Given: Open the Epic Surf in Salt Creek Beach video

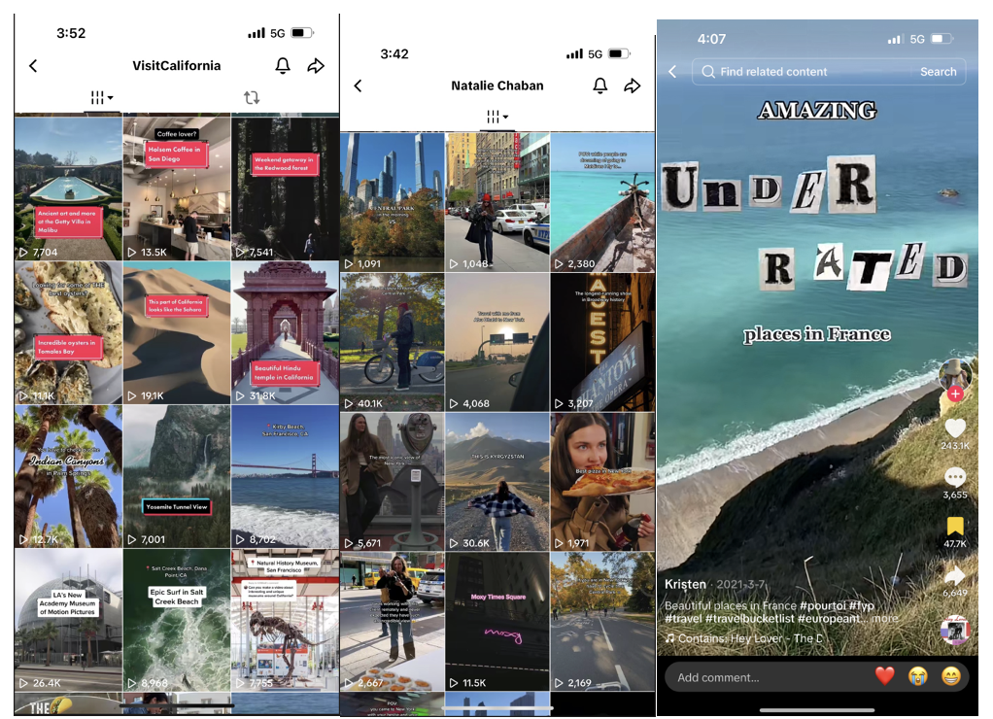Looking at the screenshot, I should pos(177,620).
